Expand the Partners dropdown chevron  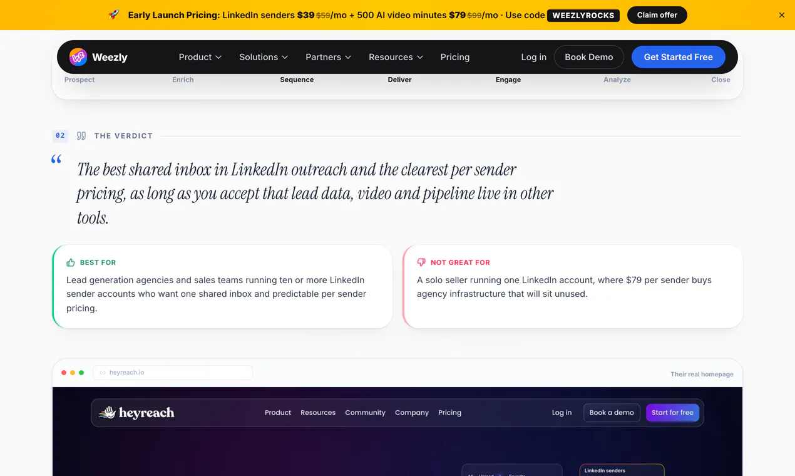pyautogui.click(x=348, y=57)
